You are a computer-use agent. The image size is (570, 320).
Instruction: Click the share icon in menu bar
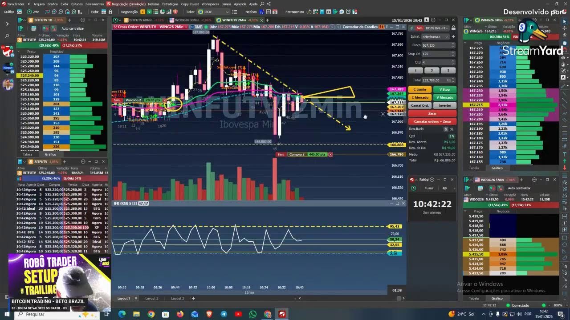[x=269, y=4]
